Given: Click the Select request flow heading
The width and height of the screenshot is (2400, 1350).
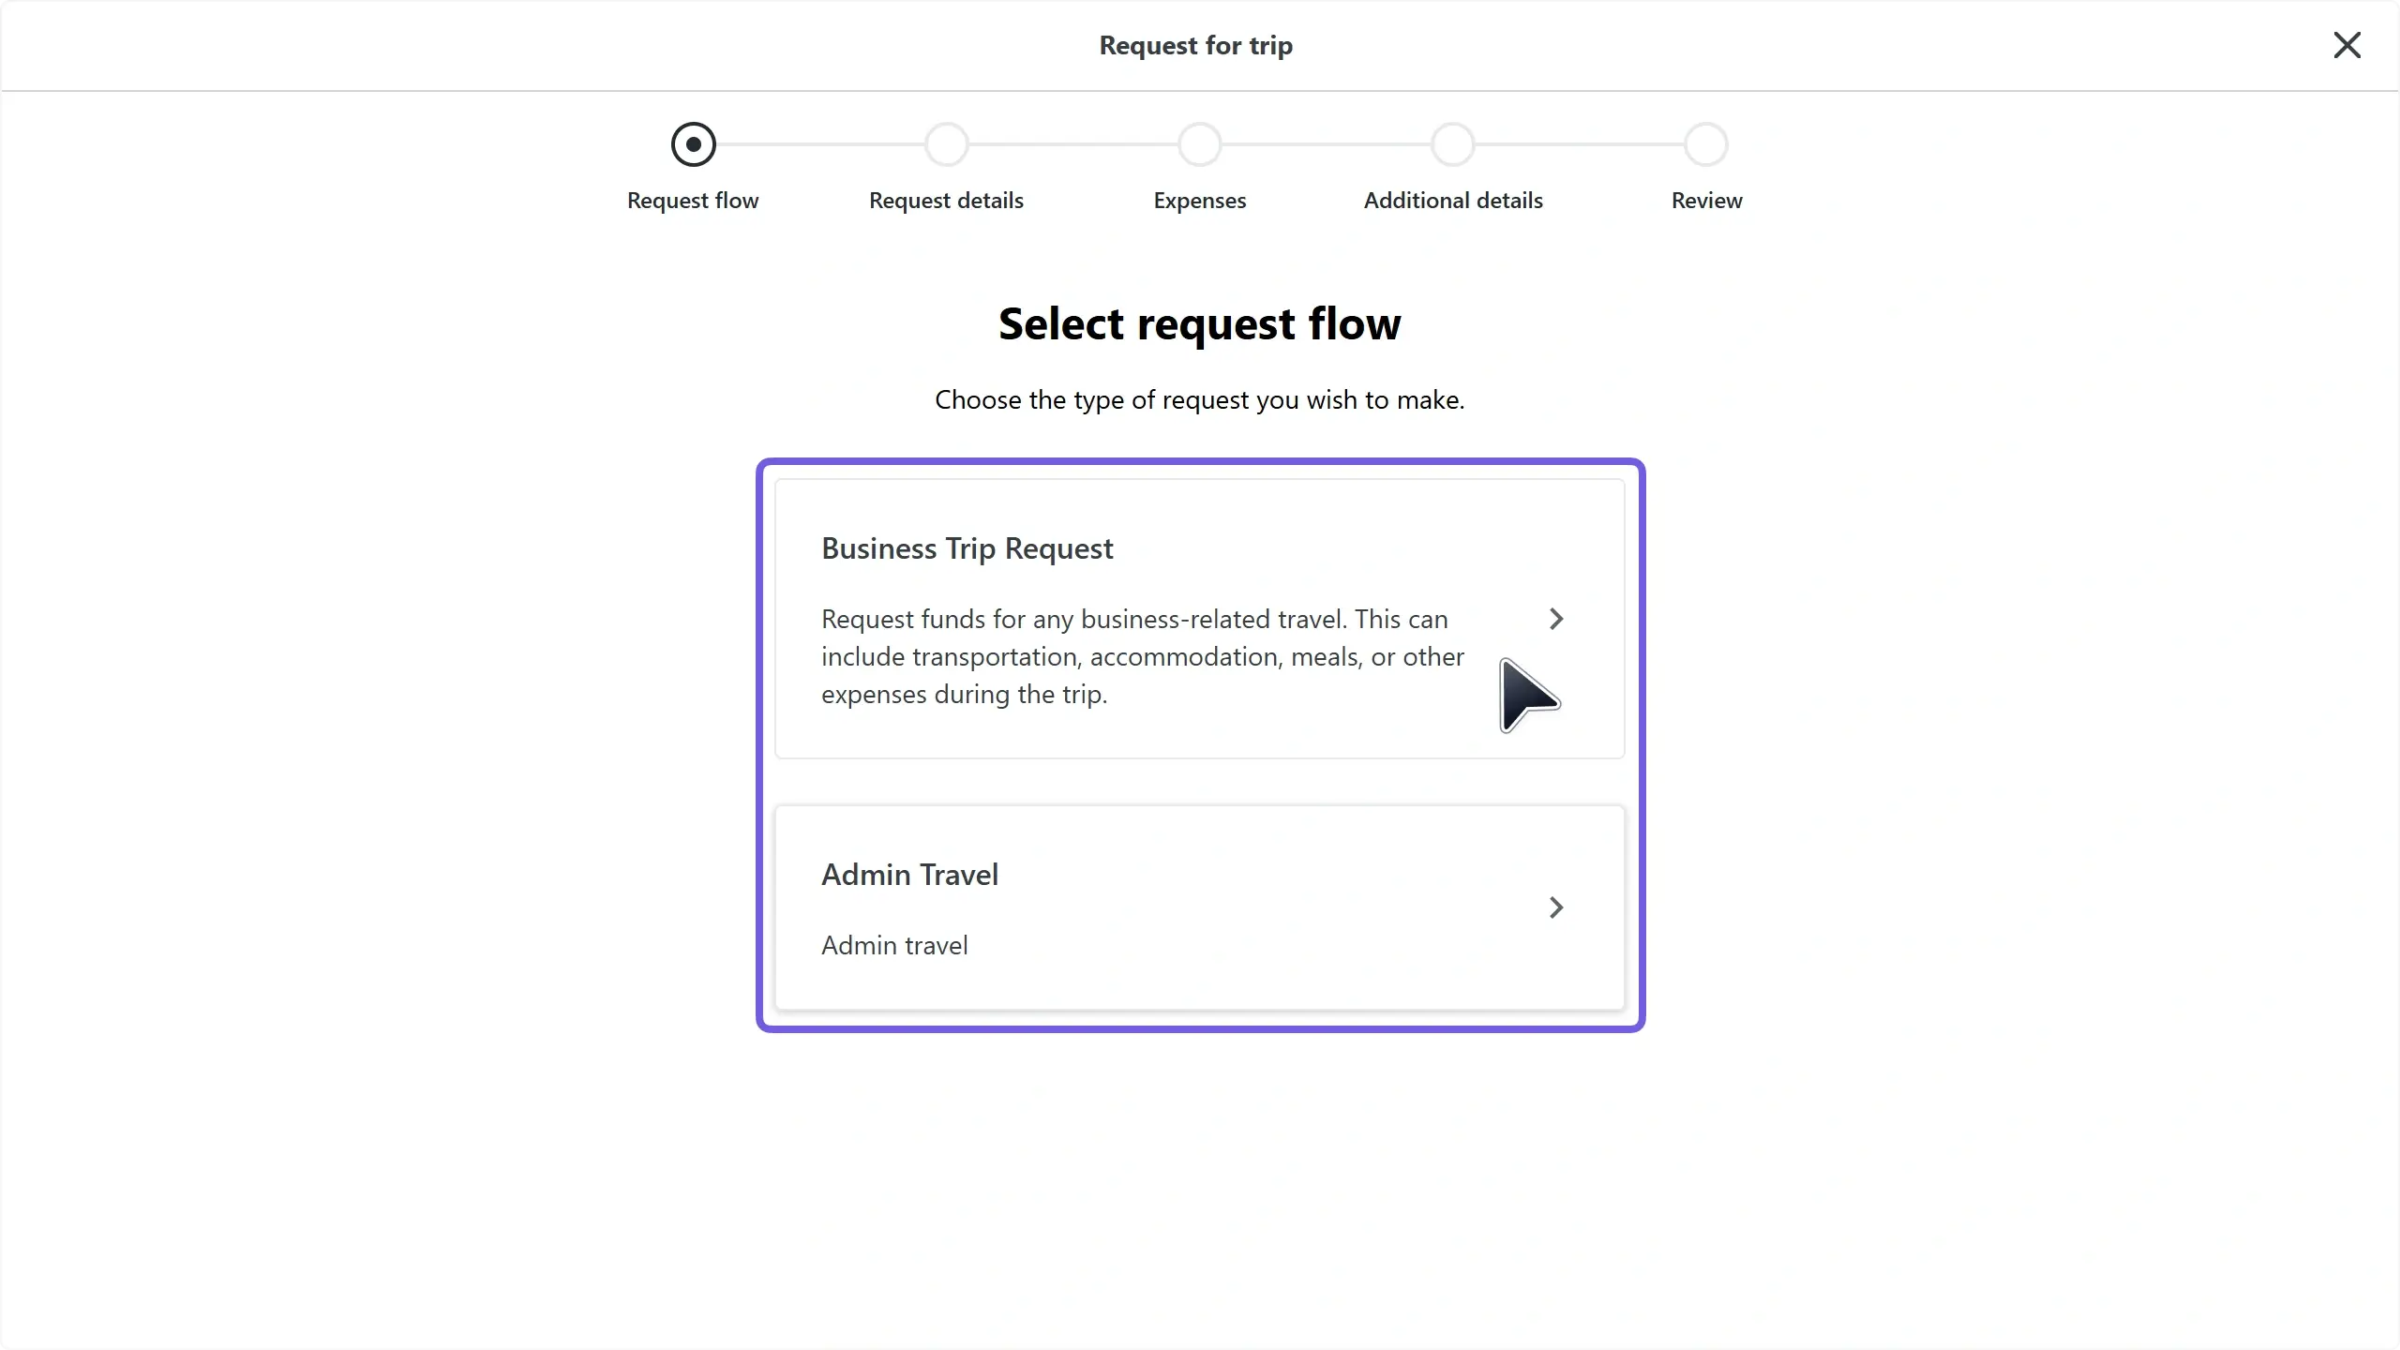Looking at the screenshot, I should point(1200,323).
